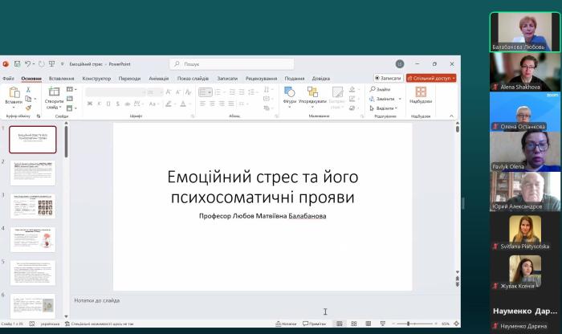Toggle the Notes (Нотатки) pane
The image size is (562, 334).
pyautogui.click(x=284, y=324)
